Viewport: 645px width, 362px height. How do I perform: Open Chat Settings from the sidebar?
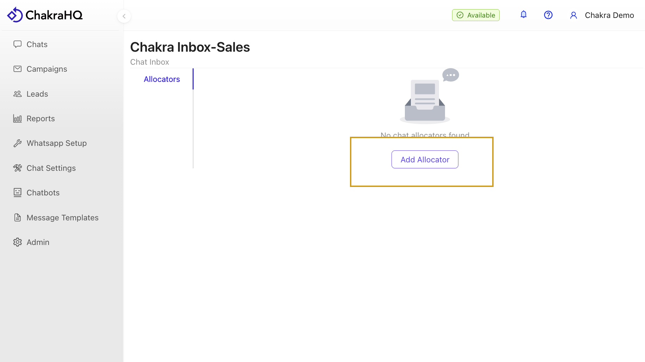pyautogui.click(x=51, y=168)
